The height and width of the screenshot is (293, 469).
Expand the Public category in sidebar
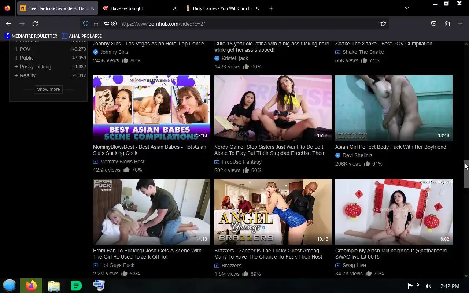pos(16,58)
